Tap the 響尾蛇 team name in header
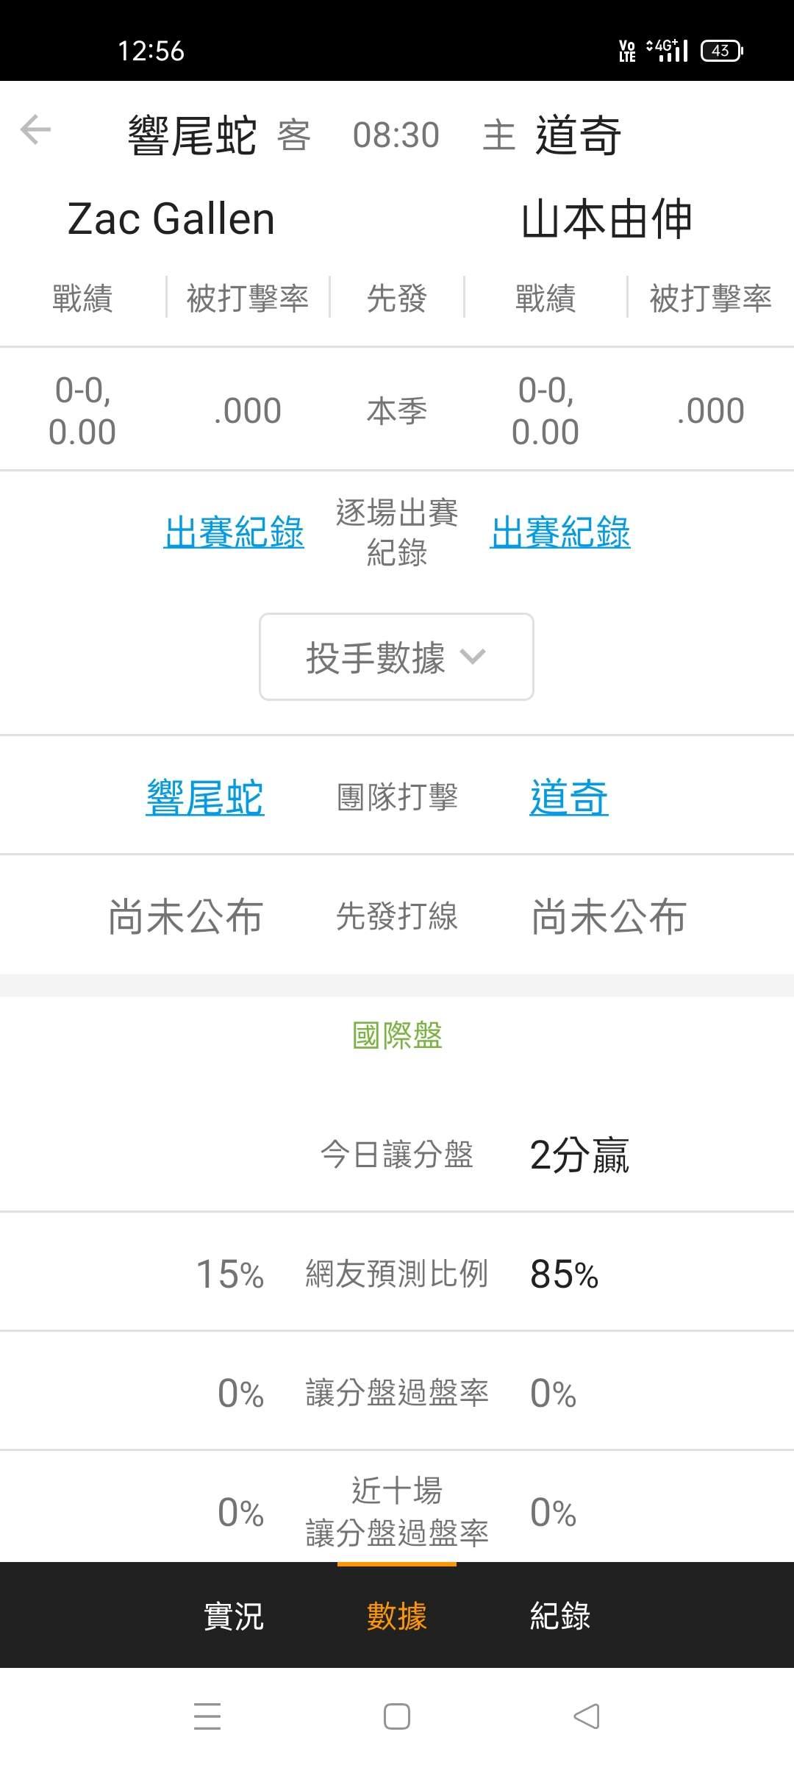The height and width of the screenshot is (1765, 794). click(x=192, y=136)
